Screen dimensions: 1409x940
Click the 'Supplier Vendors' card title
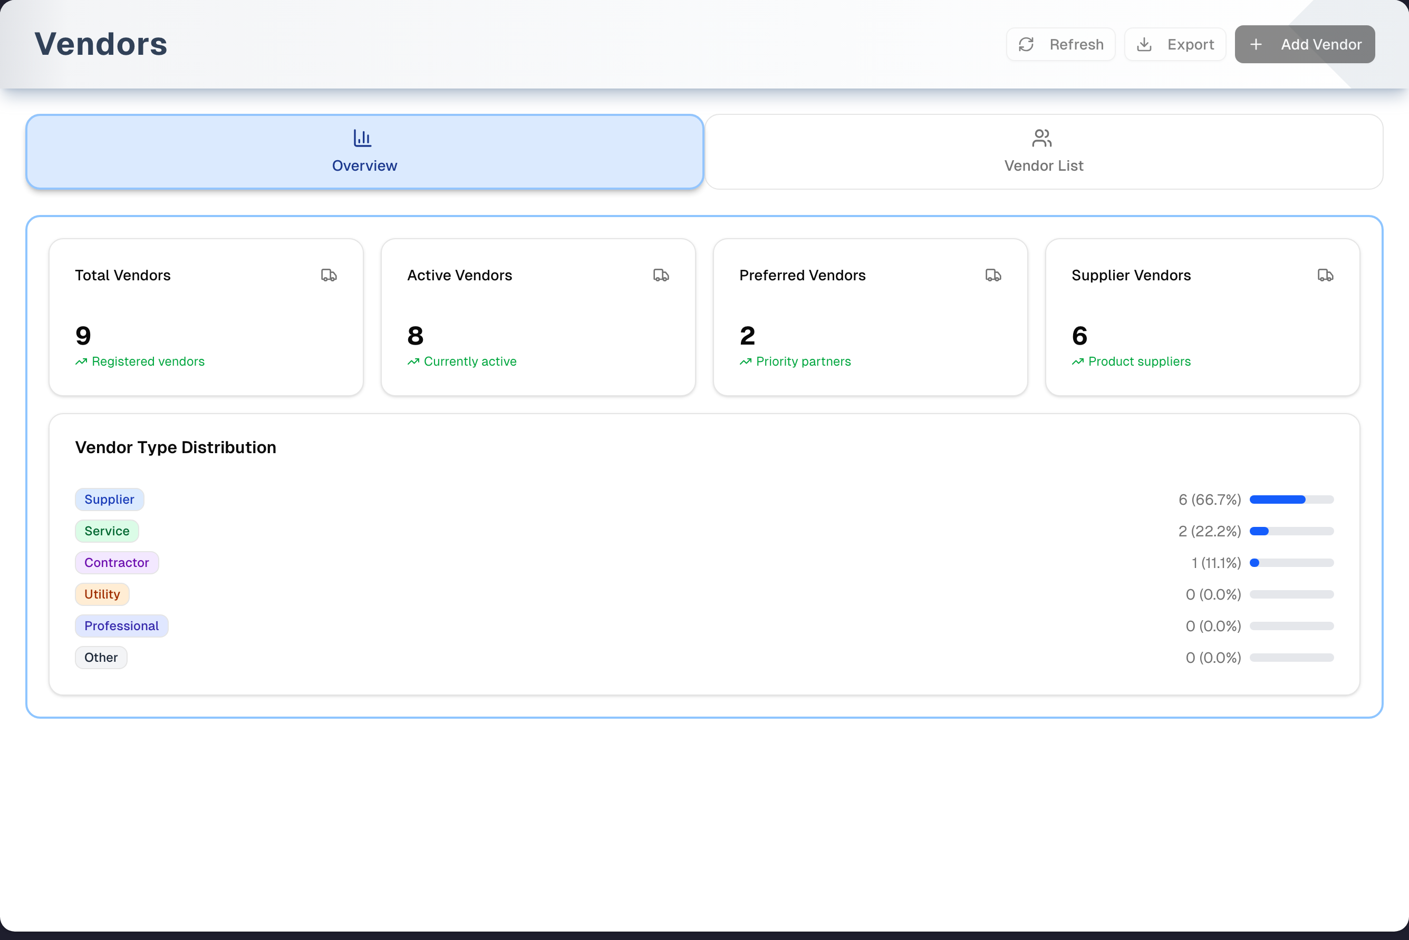[x=1131, y=275]
